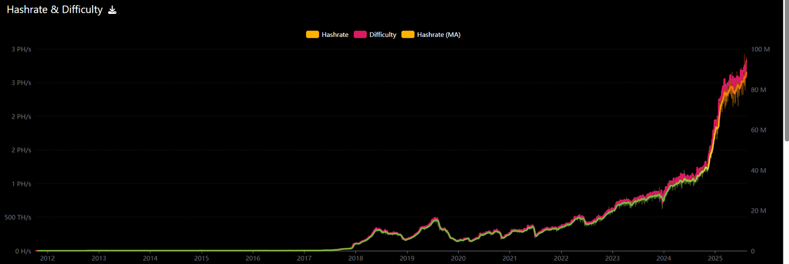Image resolution: width=789 pixels, height=264 pixels.
Task: Click the 1 PH/s left axis label
Action: pos(22,184)
